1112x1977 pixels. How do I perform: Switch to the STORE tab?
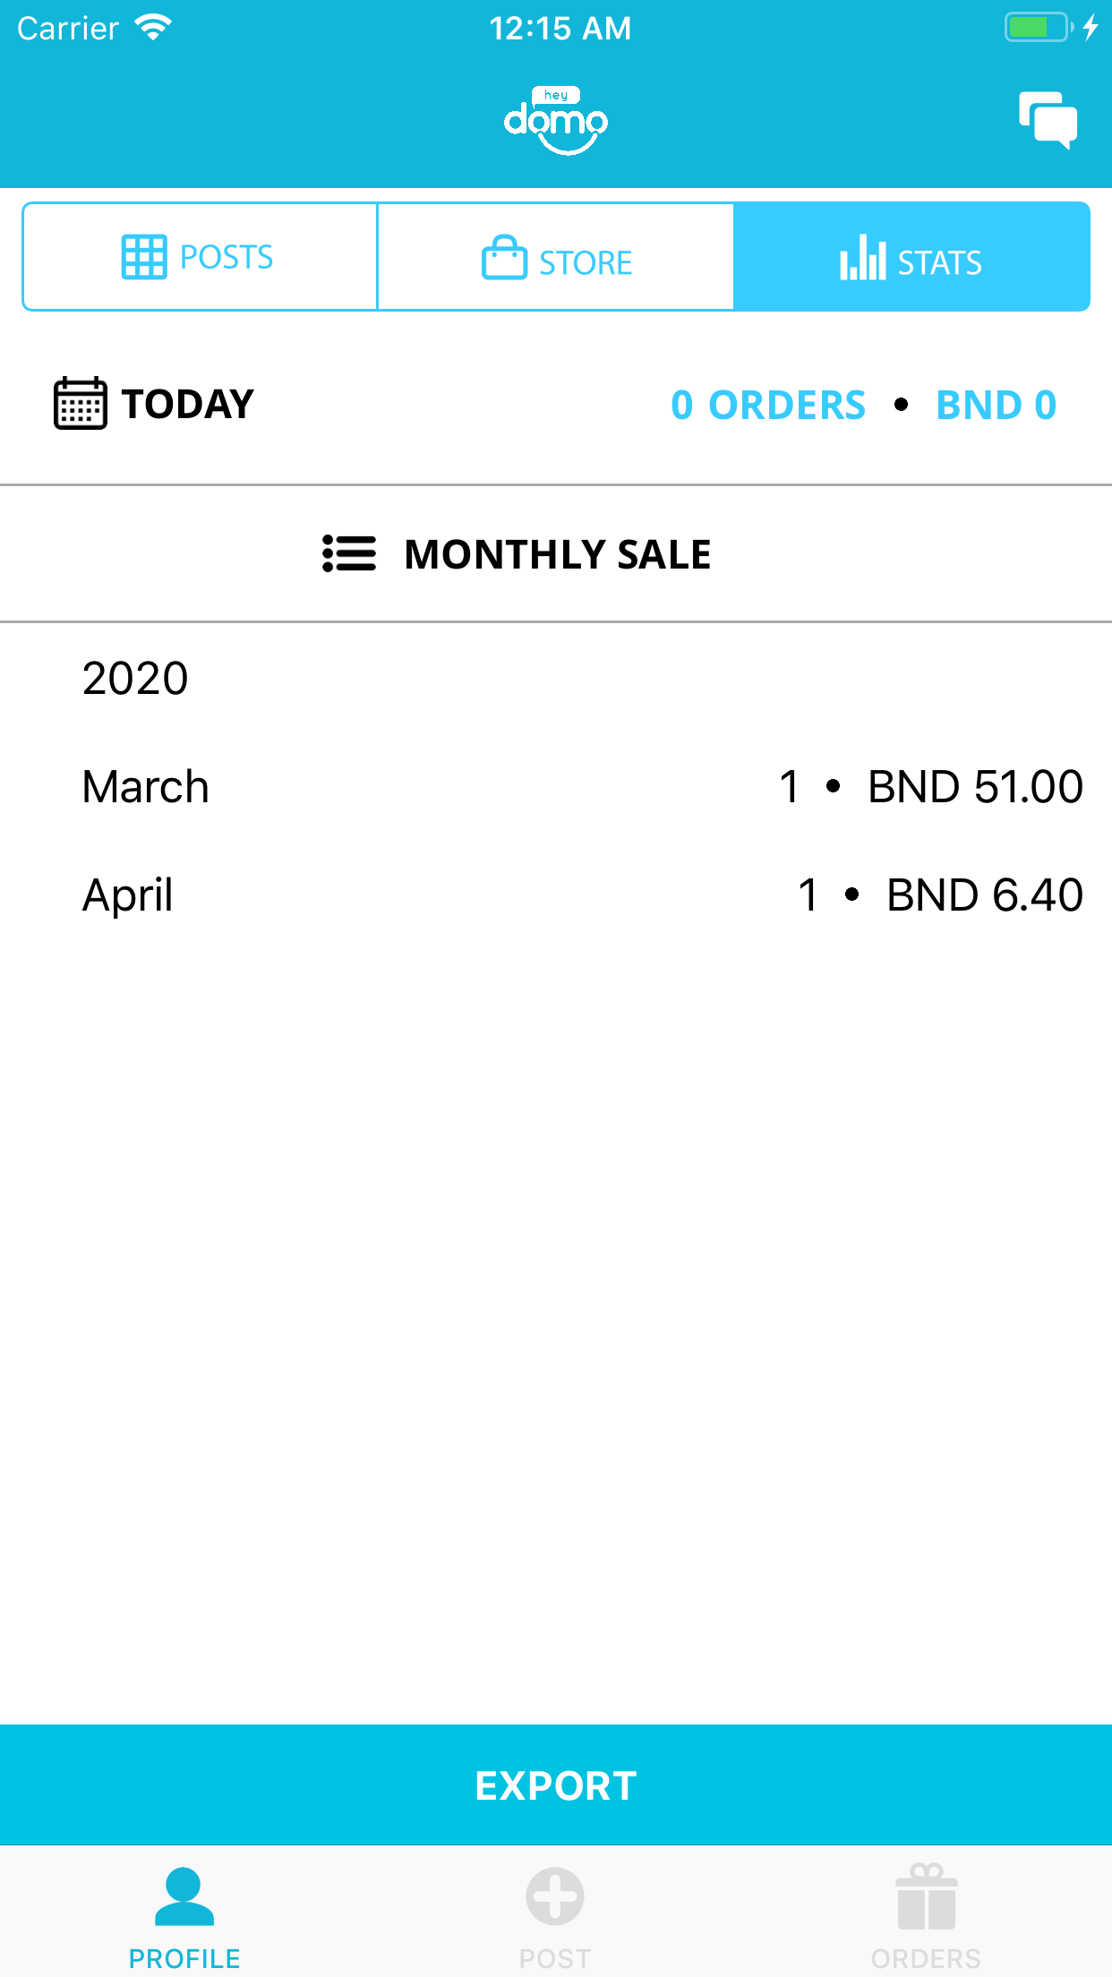[556, 257]
